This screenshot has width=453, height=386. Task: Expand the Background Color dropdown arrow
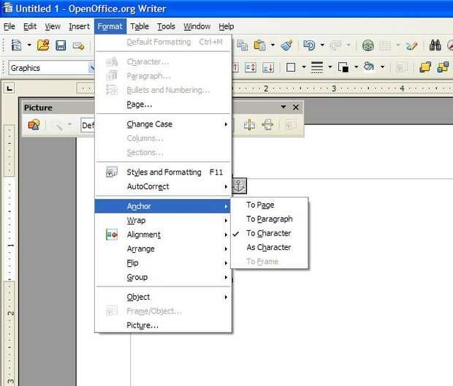(383, 67)
